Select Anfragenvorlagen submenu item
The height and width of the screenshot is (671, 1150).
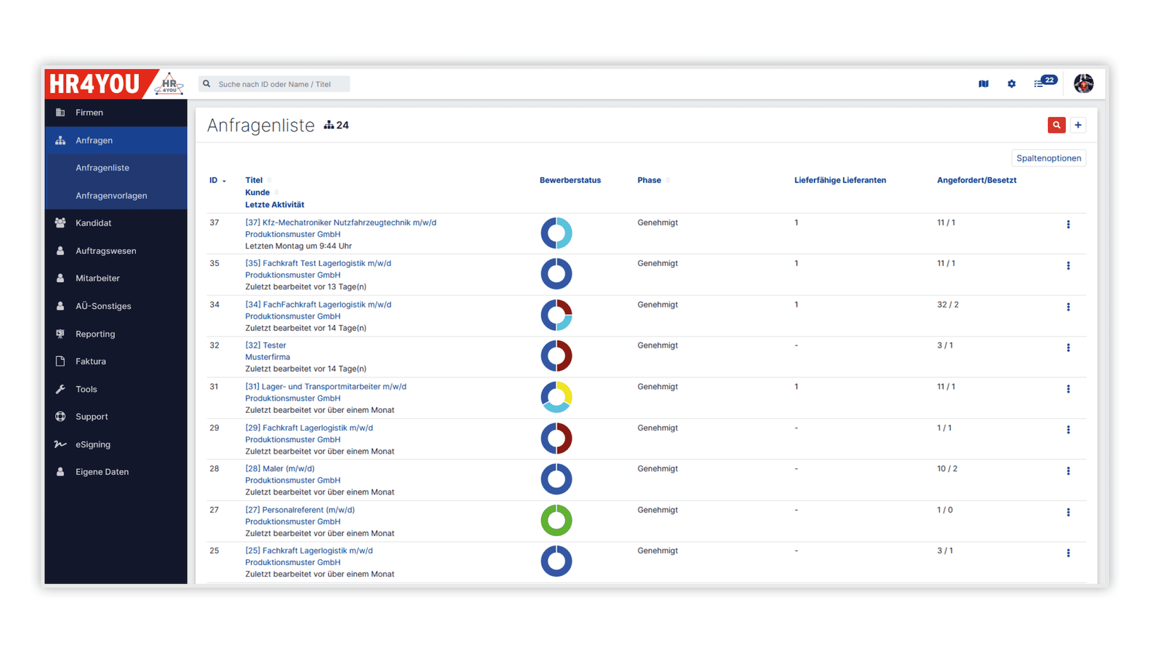tap(111, 196)
